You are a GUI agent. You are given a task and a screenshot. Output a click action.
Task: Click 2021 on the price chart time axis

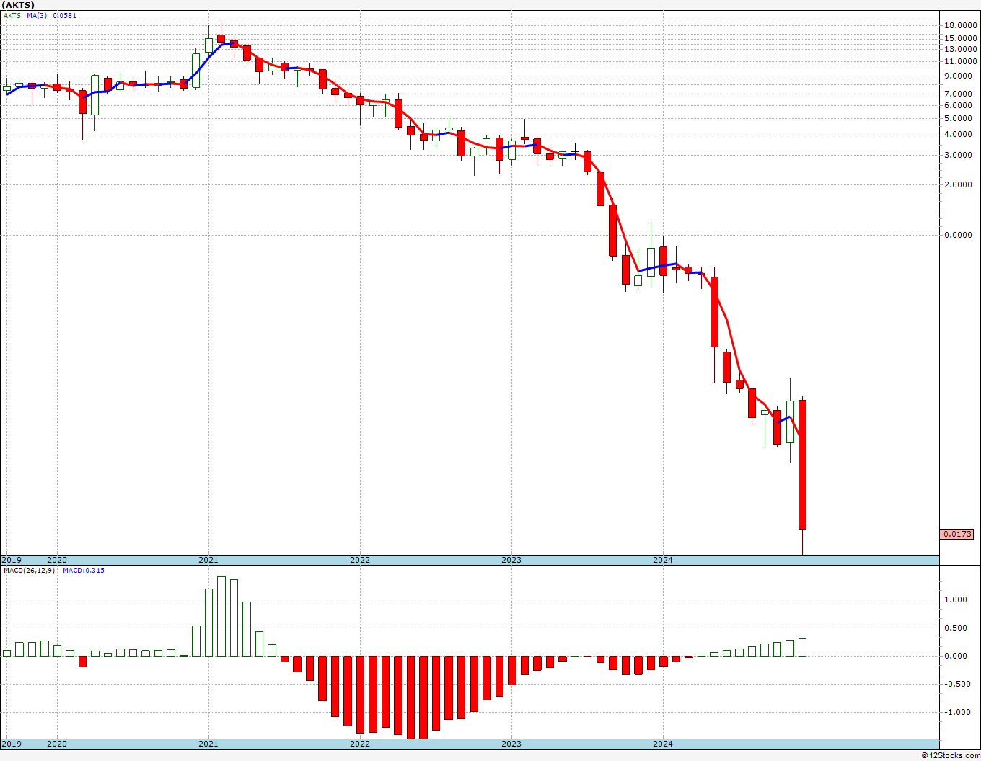click(x=208, y=560)
